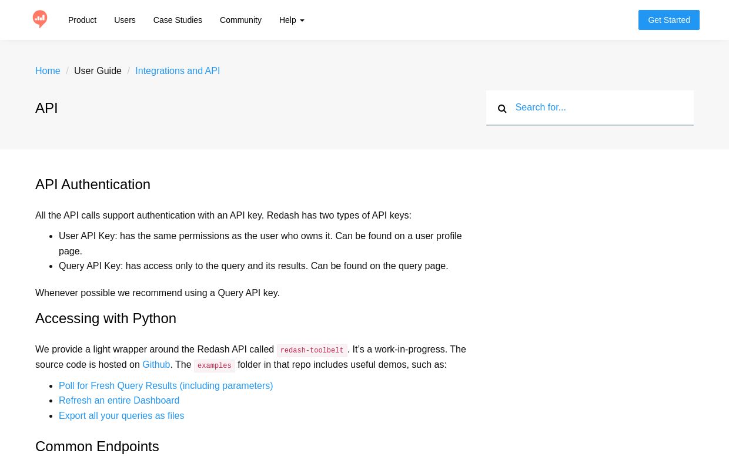Open the Product menu item
This screenshot has height=470, width=729.
click(x=82, y=20)
